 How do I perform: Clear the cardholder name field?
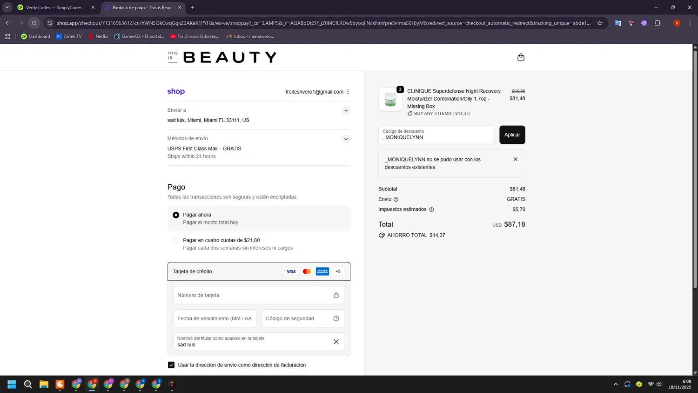tap(336, 342)
